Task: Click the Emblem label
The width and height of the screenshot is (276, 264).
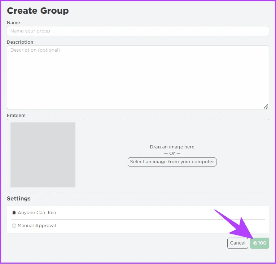Action: click(16, 116)
